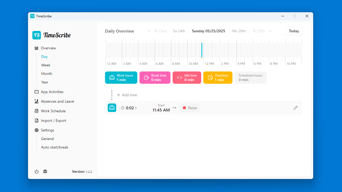
Task: Go to next days with double-right chevron
Action: coord(270,31)
